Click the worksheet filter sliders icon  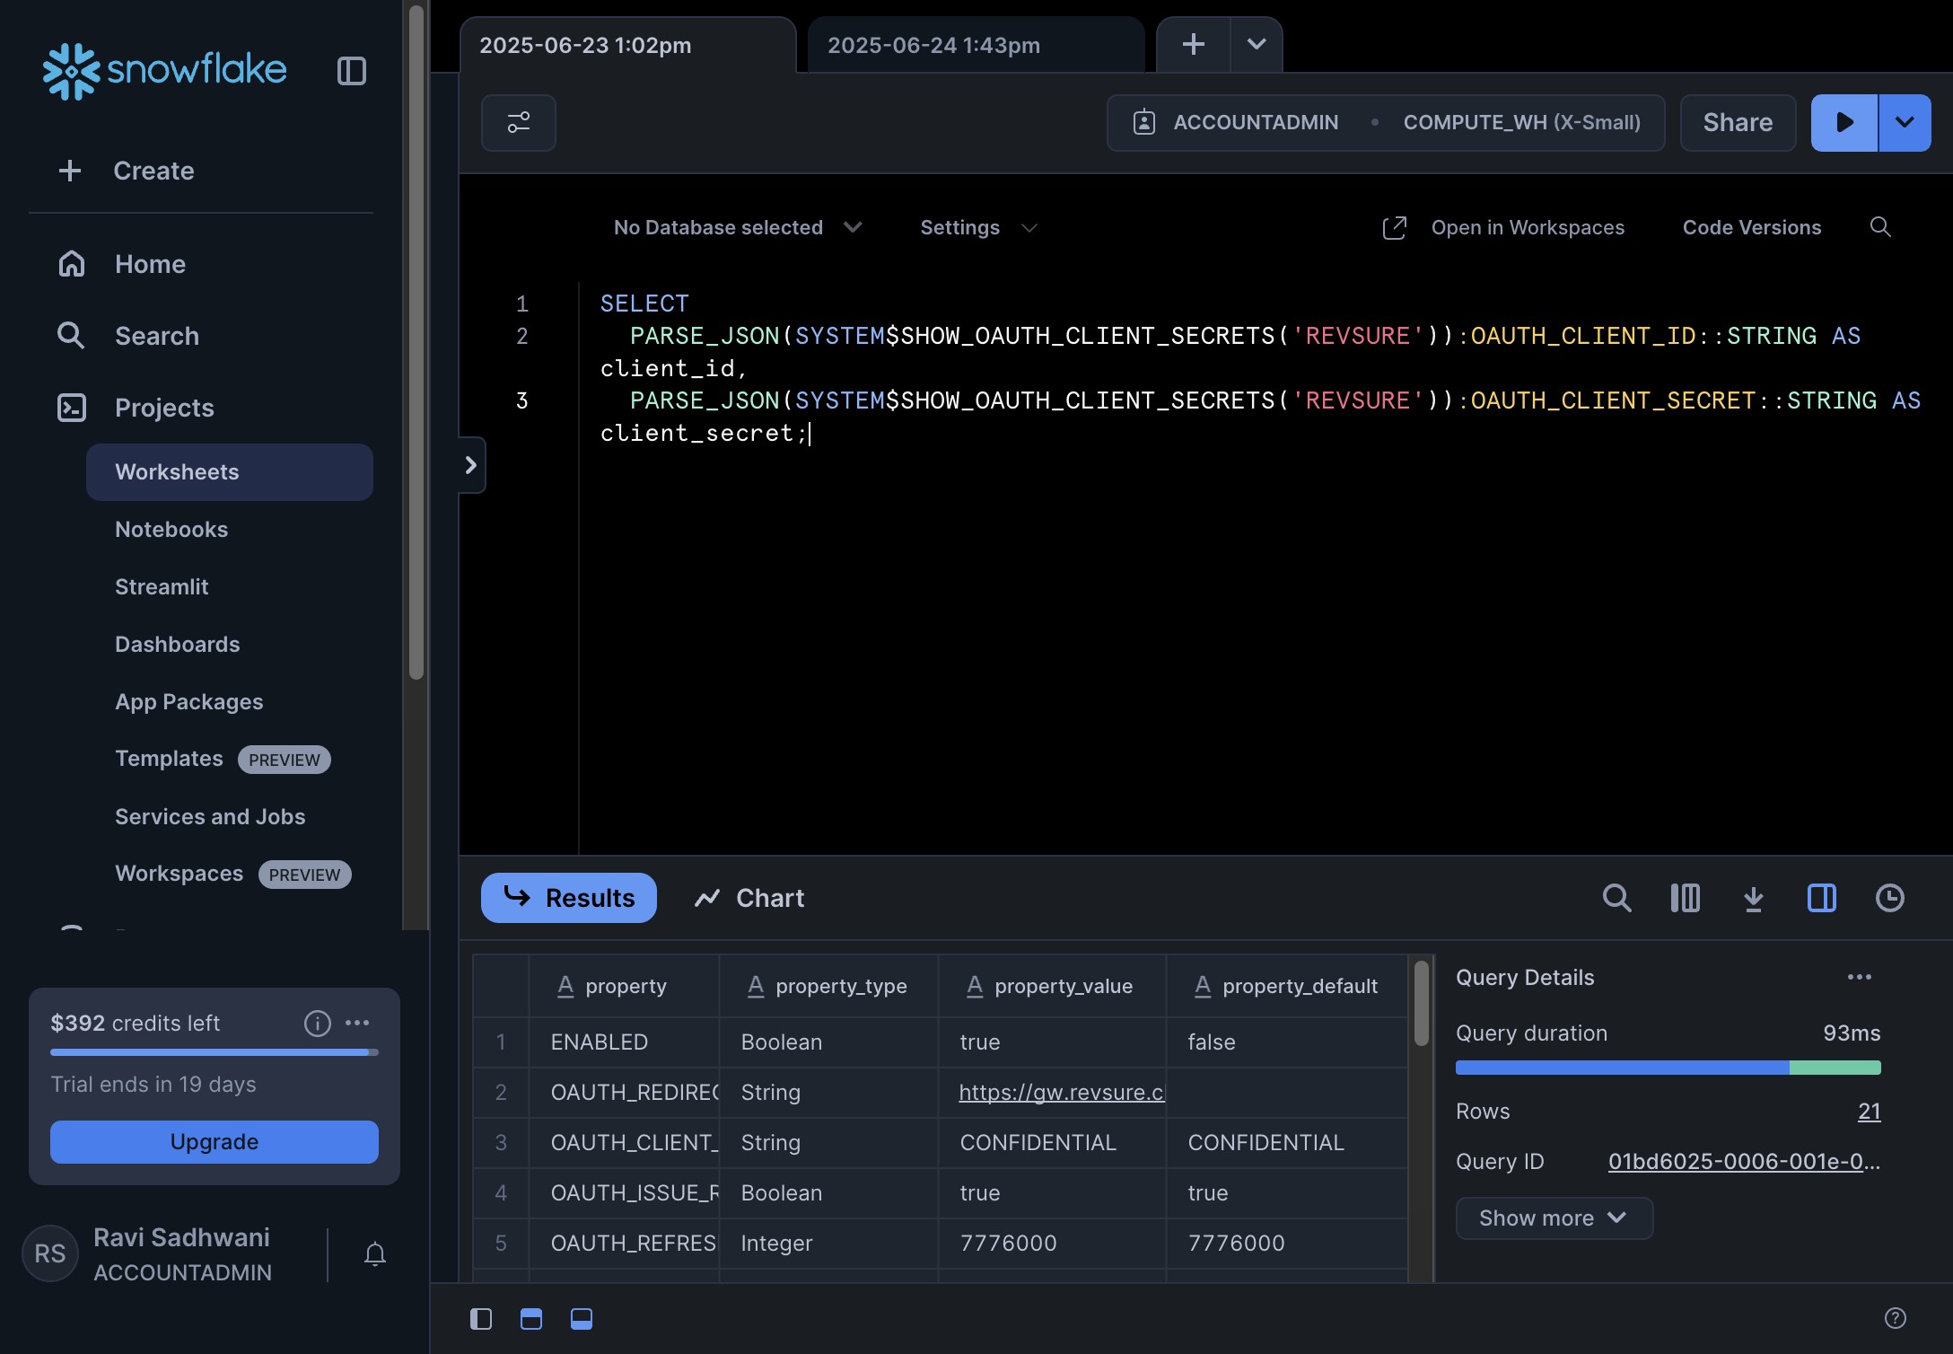pyautogui.click(x=519, y=122)
